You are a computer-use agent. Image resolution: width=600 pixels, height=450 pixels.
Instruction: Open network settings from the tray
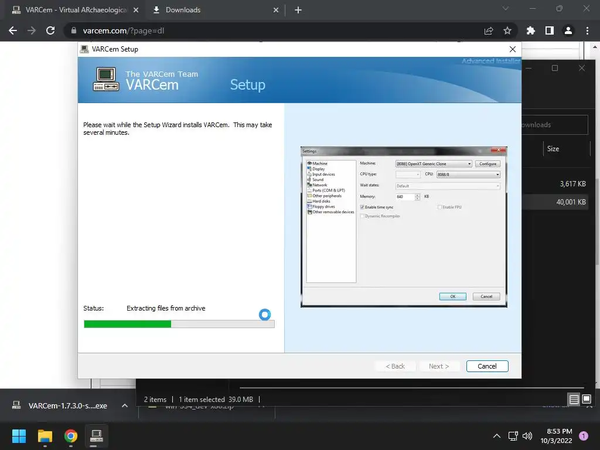click(x=513, y=436)
